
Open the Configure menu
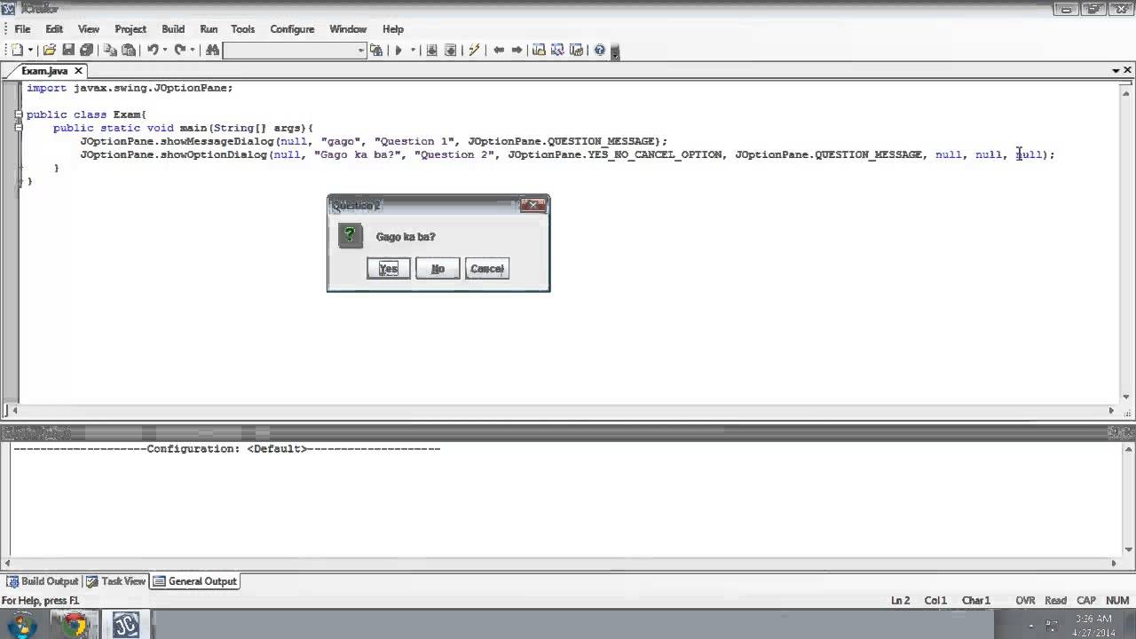292,29
